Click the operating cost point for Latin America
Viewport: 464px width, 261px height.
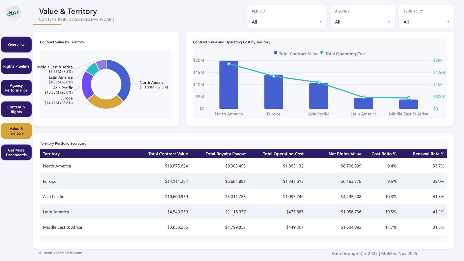click(x=364, y=97)
